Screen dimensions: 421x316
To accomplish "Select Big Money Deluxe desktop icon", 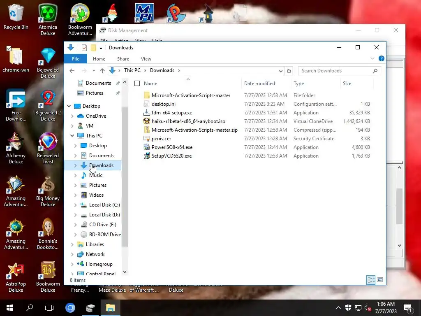I will [x=48, y=191].
